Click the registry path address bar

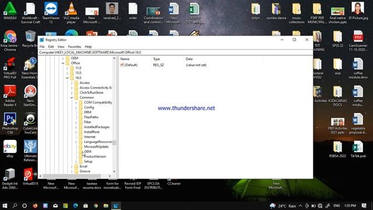175,52
